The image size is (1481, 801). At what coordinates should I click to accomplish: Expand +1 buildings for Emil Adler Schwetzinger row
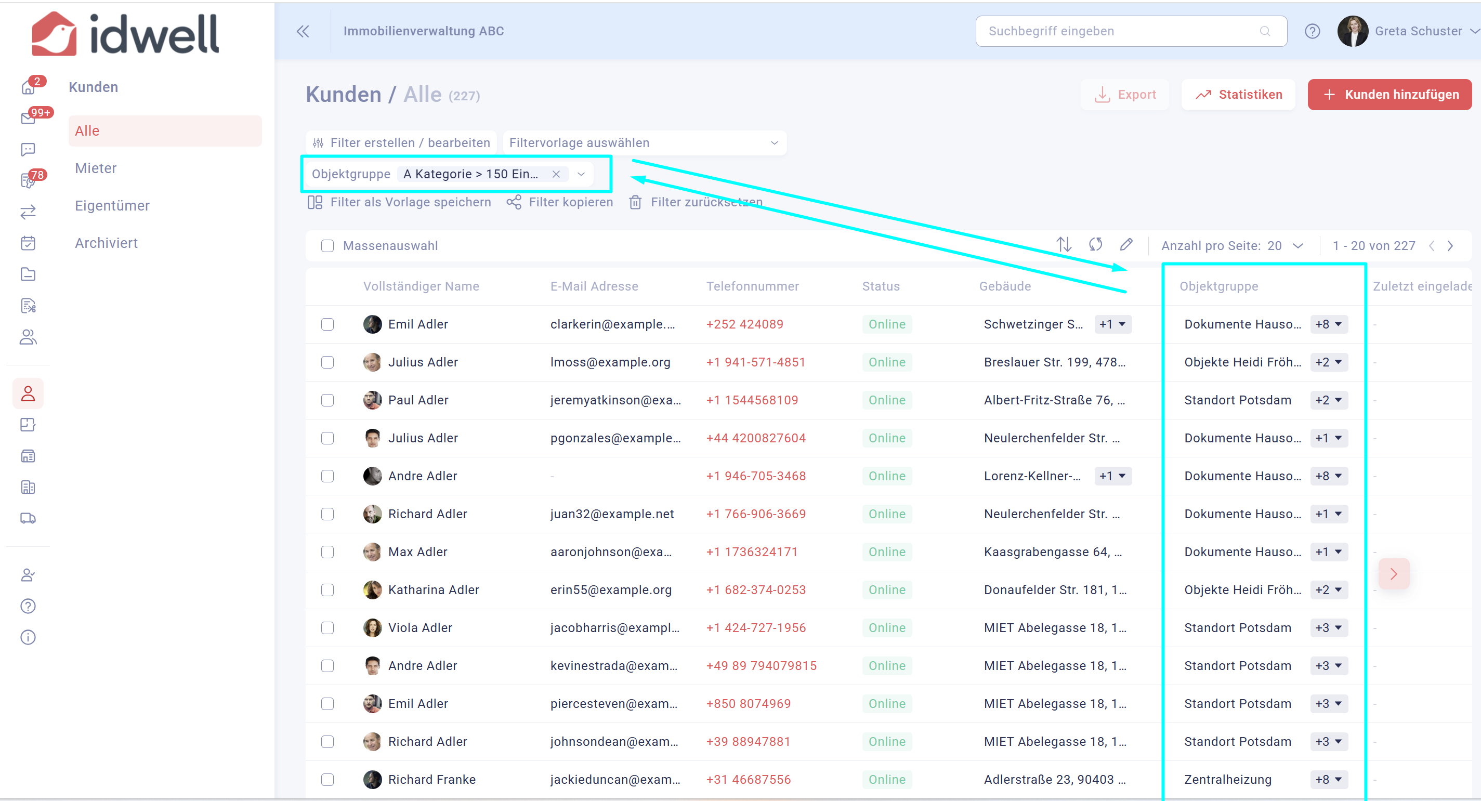[x=1113, y=324]
